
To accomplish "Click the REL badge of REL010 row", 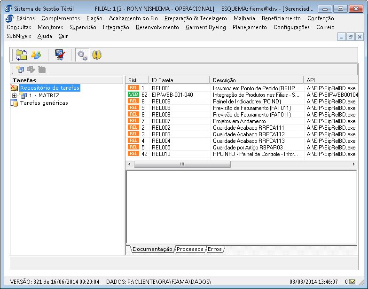I will coord(133,154).
